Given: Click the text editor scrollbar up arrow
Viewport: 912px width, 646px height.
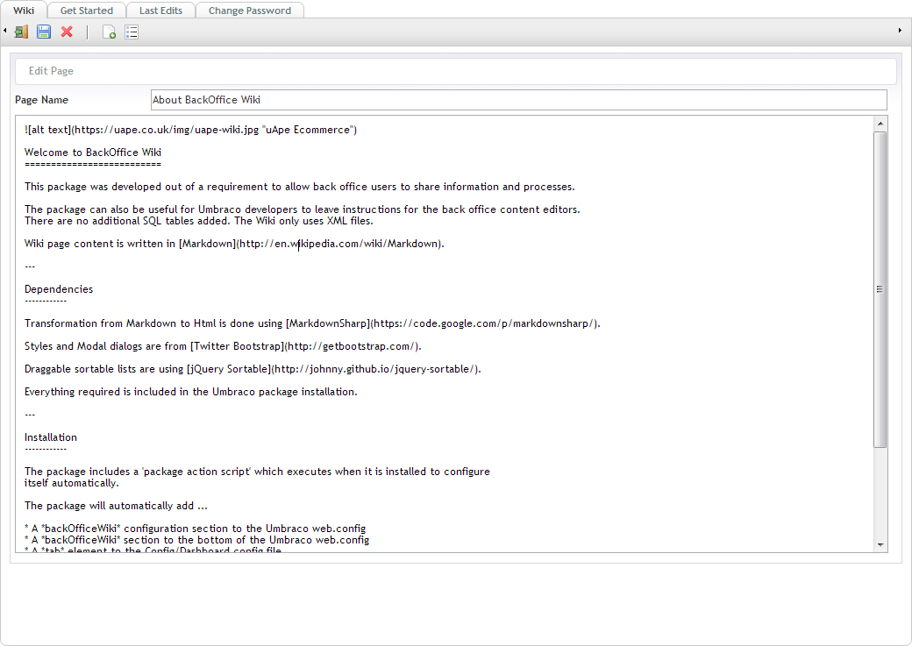Looking at the screenshot, I should tap(880, 124).
